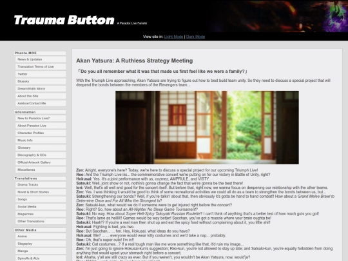Click the Phanto.MOE section heading
This screenshot has width=348, height=261.
(40, 53)
